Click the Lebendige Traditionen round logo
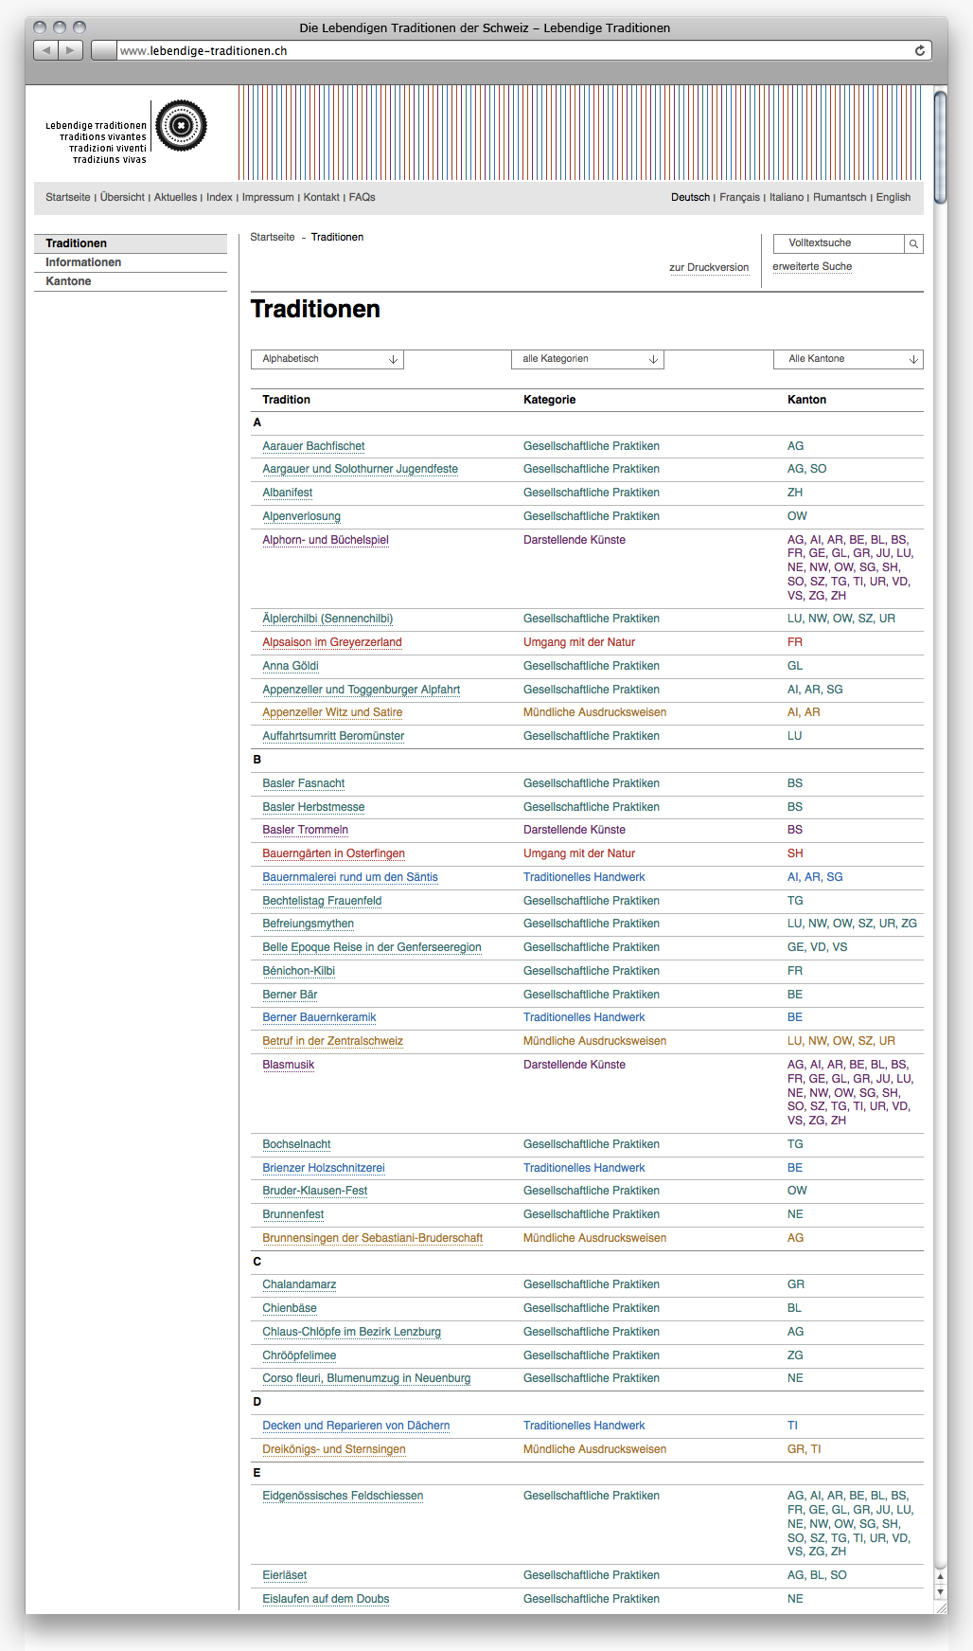 [181, 125]
